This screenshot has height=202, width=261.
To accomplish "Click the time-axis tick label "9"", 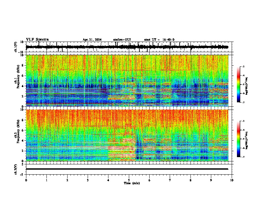I will (211, 180).
